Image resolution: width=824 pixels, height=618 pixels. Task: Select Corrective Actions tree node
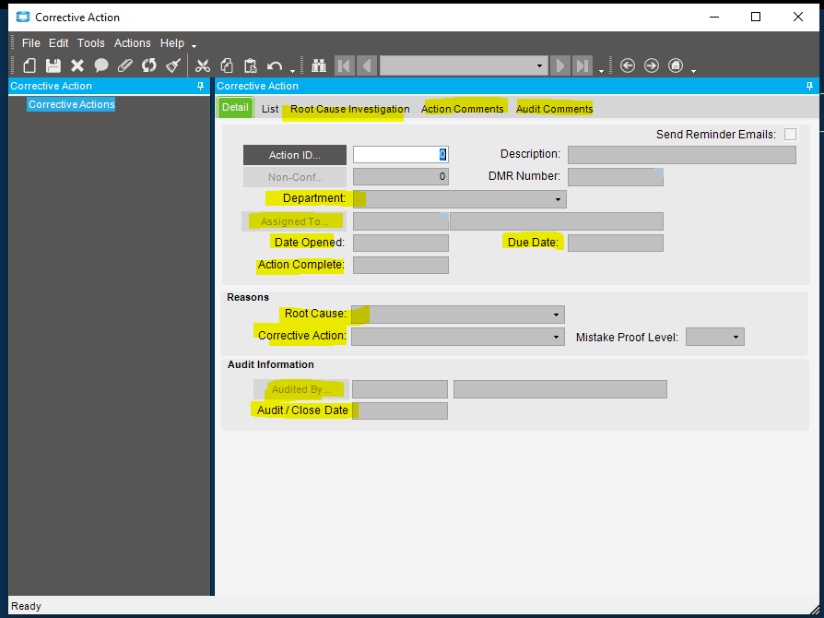(x=72, y=104)
